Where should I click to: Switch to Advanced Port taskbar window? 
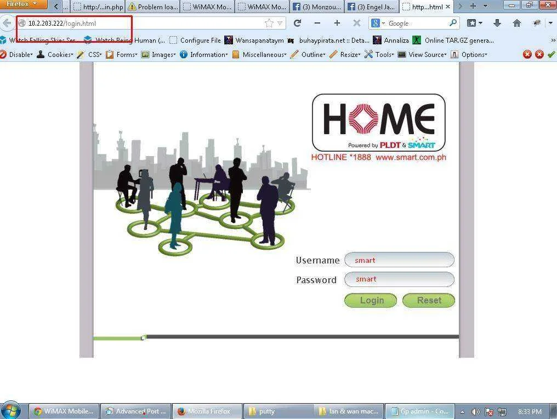(136, 411)
